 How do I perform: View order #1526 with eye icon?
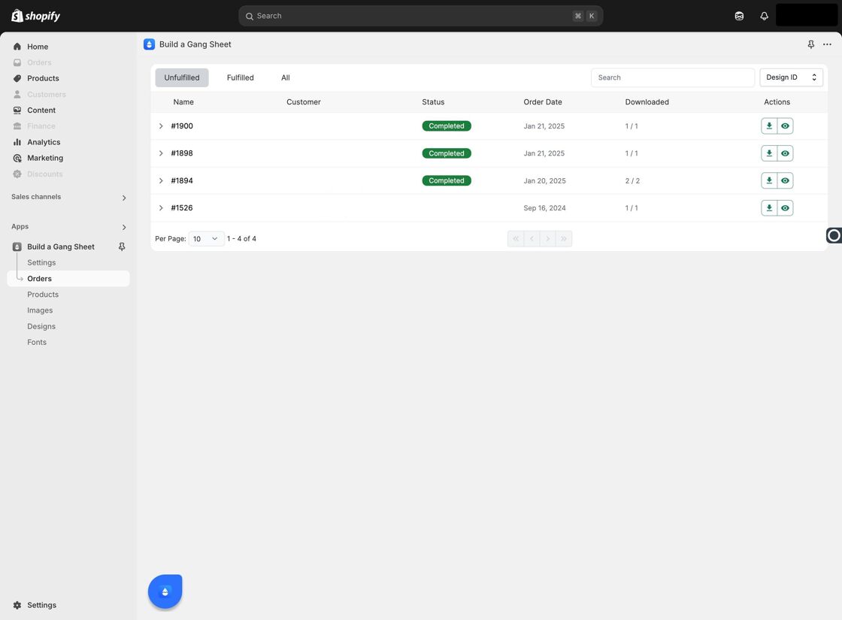(785, 208)
